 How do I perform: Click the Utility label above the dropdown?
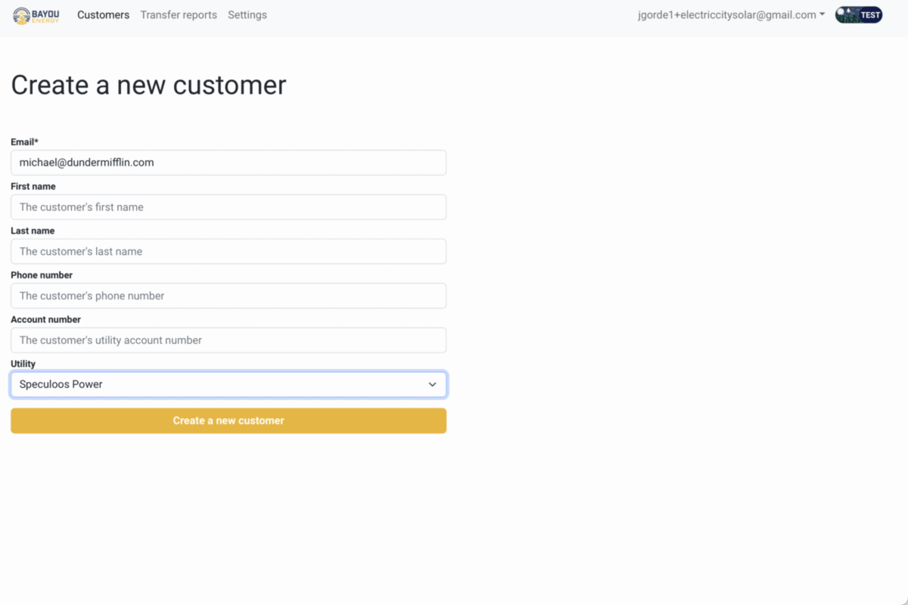pos(23,364)
